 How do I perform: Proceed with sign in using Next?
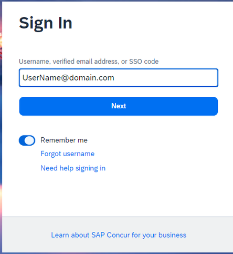119,106
